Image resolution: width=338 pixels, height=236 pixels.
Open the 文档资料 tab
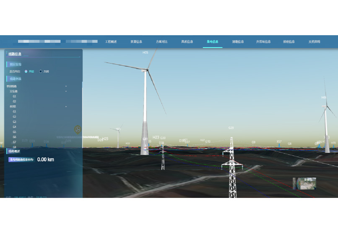point(314,42)
